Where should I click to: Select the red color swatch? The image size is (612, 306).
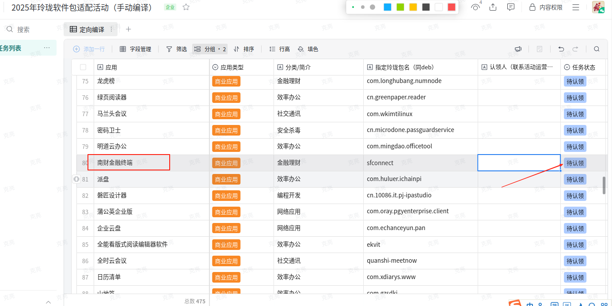[x=451, y=7]
